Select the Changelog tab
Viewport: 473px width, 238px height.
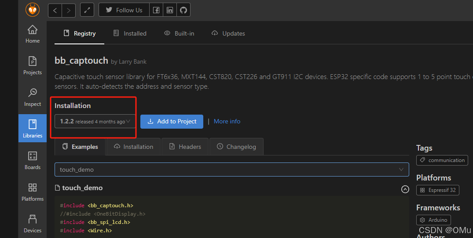coord(236,147)
